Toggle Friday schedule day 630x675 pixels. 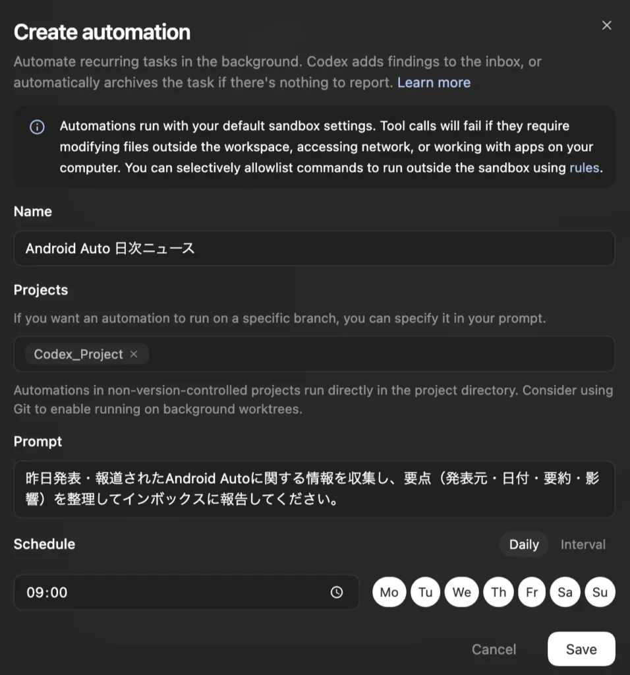click(532, 592)
